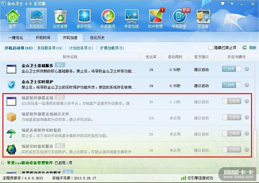The height and width of the screenshot is (183, 259).
Task: Click the 0.55秒 startup time value
Action: click(x=175, y=86)
